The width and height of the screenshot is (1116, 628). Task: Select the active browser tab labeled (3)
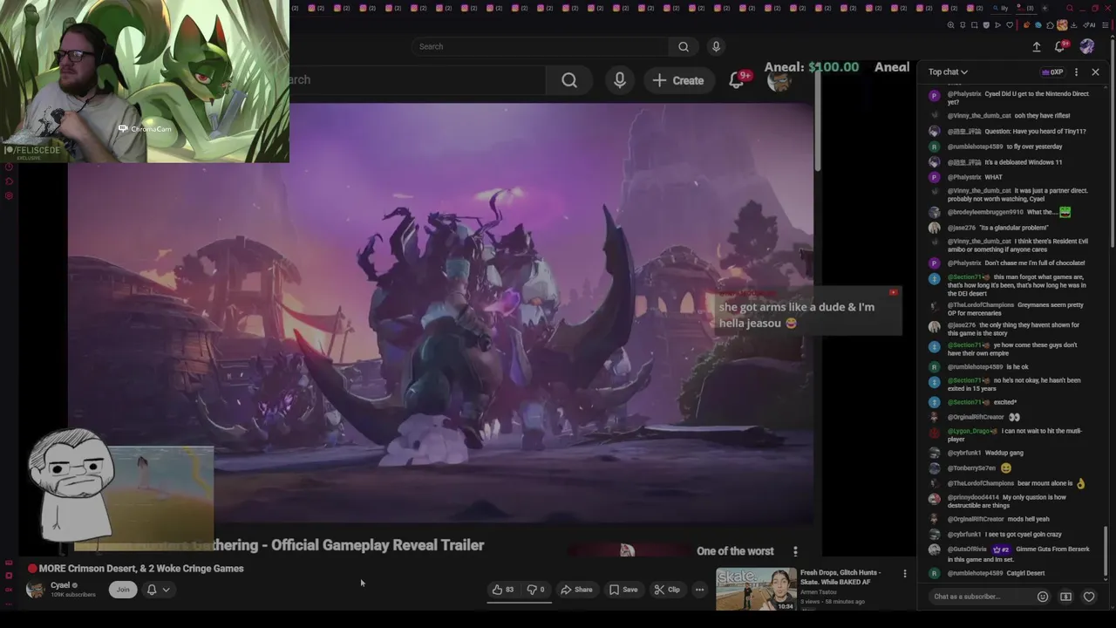point(1026,8)
